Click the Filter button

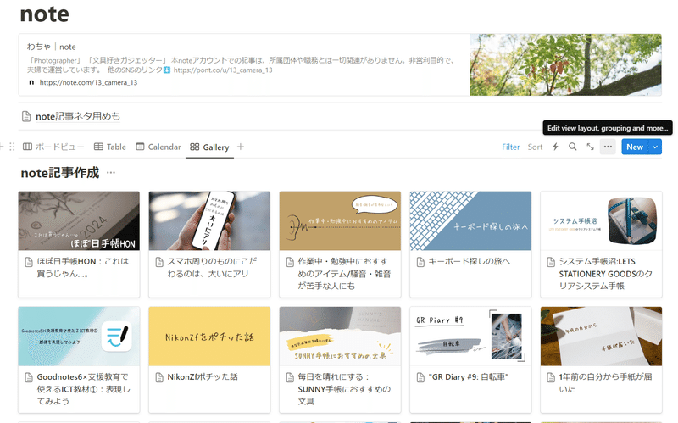coord(511,147)
